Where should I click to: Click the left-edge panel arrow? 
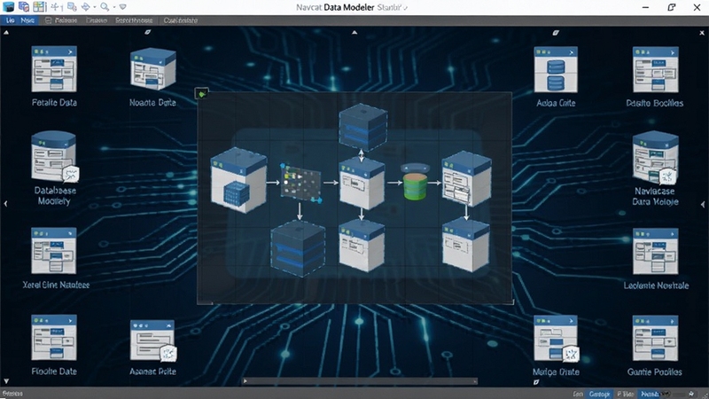5,204
